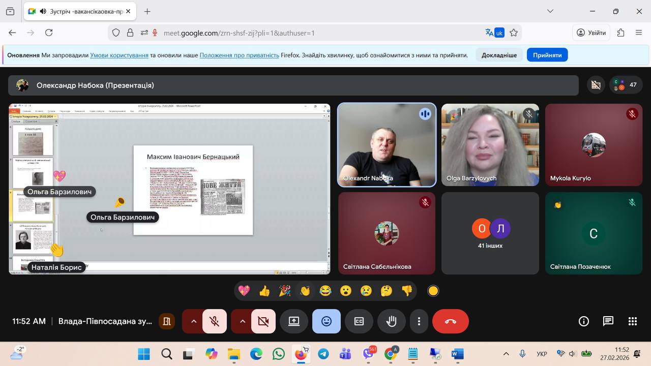Open the share screen option

click(294, 321)
